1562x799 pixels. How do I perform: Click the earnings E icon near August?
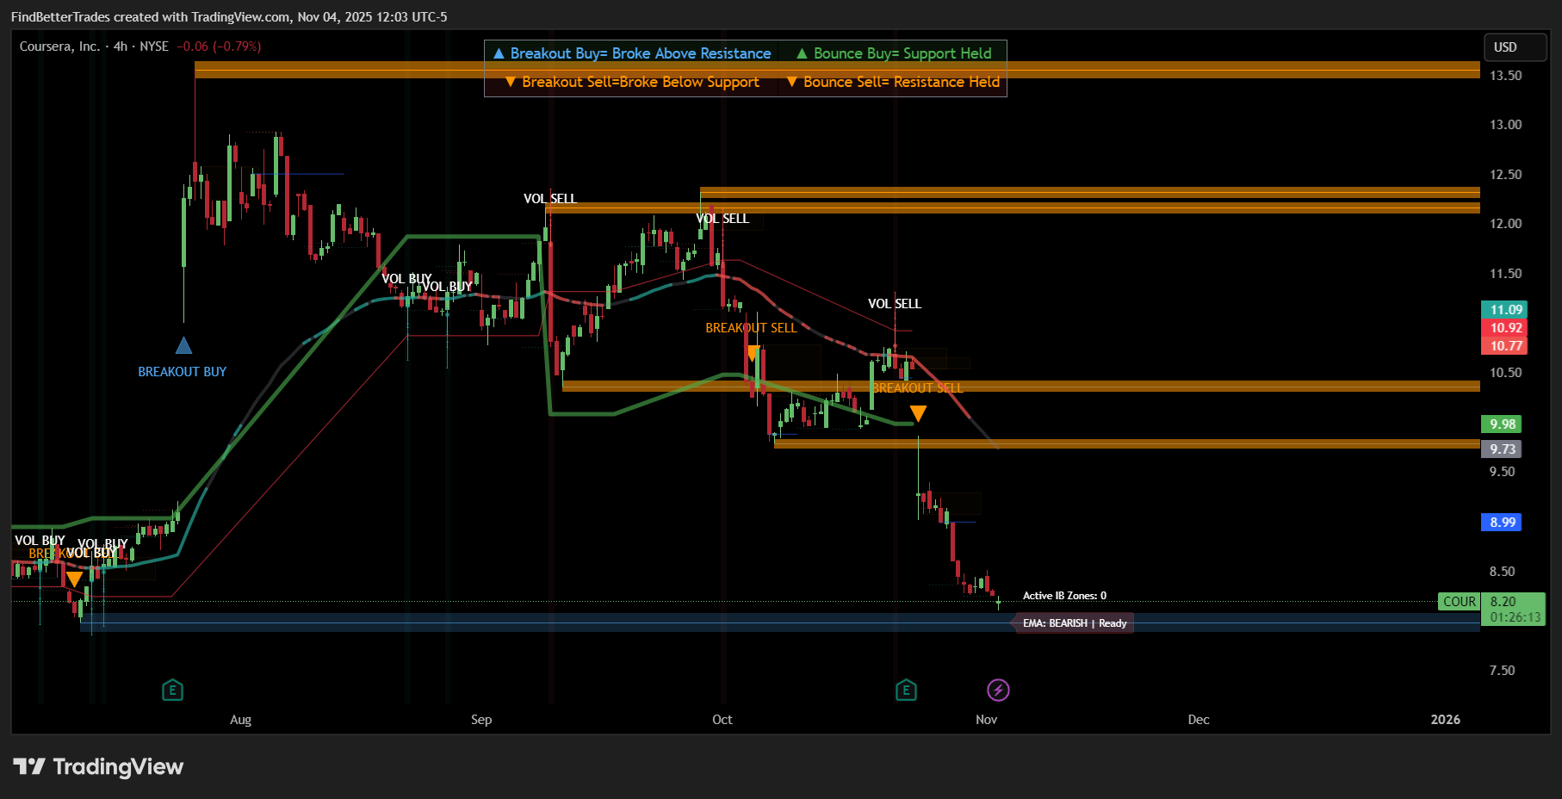click(x=172, y=690)
